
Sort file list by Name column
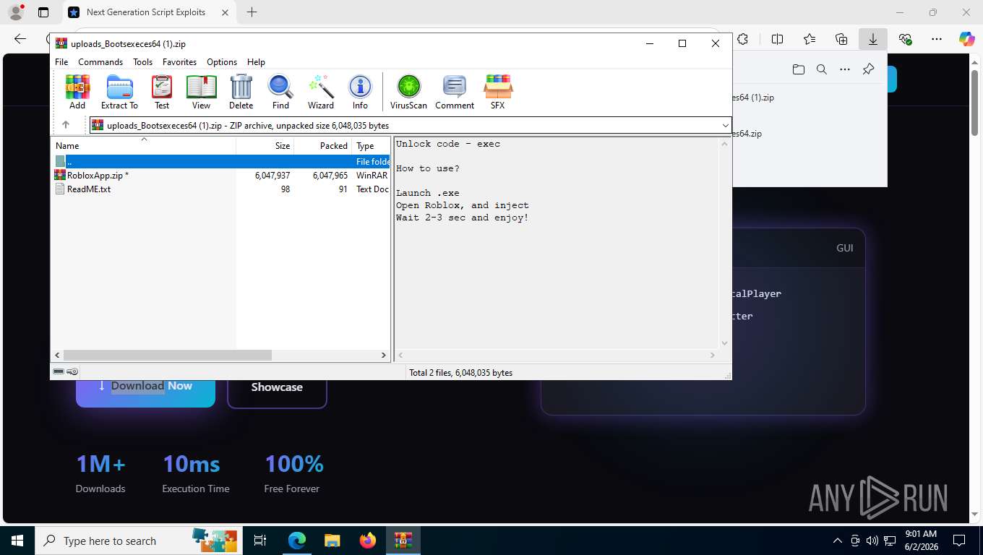(143, 146)
